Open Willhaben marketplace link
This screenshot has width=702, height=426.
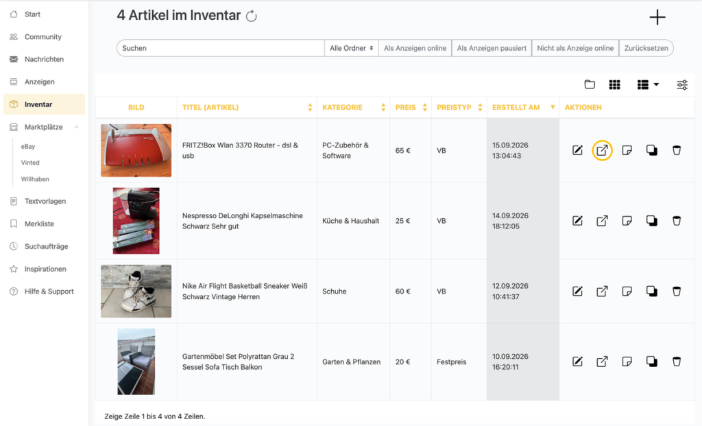click(35, 179)
